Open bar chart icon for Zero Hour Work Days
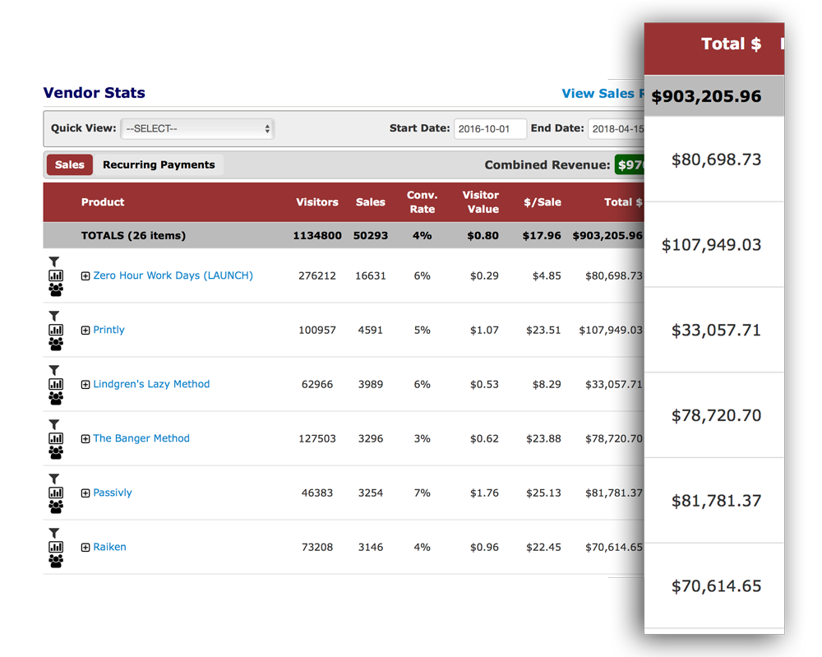This screenshot has height=657, width=822. pos(56,275)
